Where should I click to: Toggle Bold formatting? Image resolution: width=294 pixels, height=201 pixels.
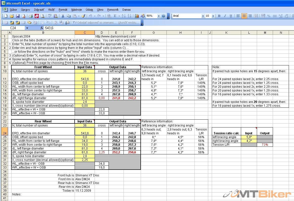coord(219,16)
